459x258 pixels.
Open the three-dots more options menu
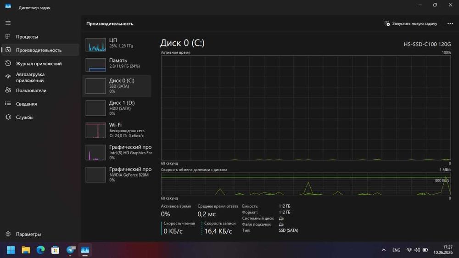coord(450,23)
